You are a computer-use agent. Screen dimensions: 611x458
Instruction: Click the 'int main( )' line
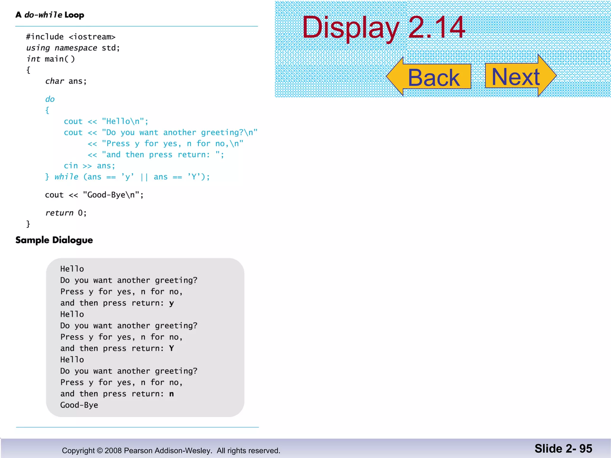(x=51, y=59)
